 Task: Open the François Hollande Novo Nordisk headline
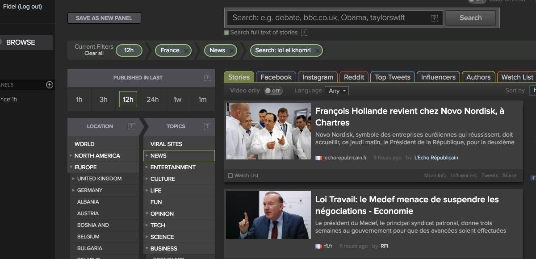[x=410, y=117]
